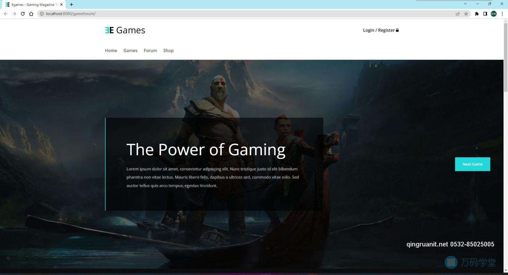Image resolution: width=508 pixels, height=275 pixels.
Task: Close the Egames Gaming Magazine tab
Action: (61, 4)
